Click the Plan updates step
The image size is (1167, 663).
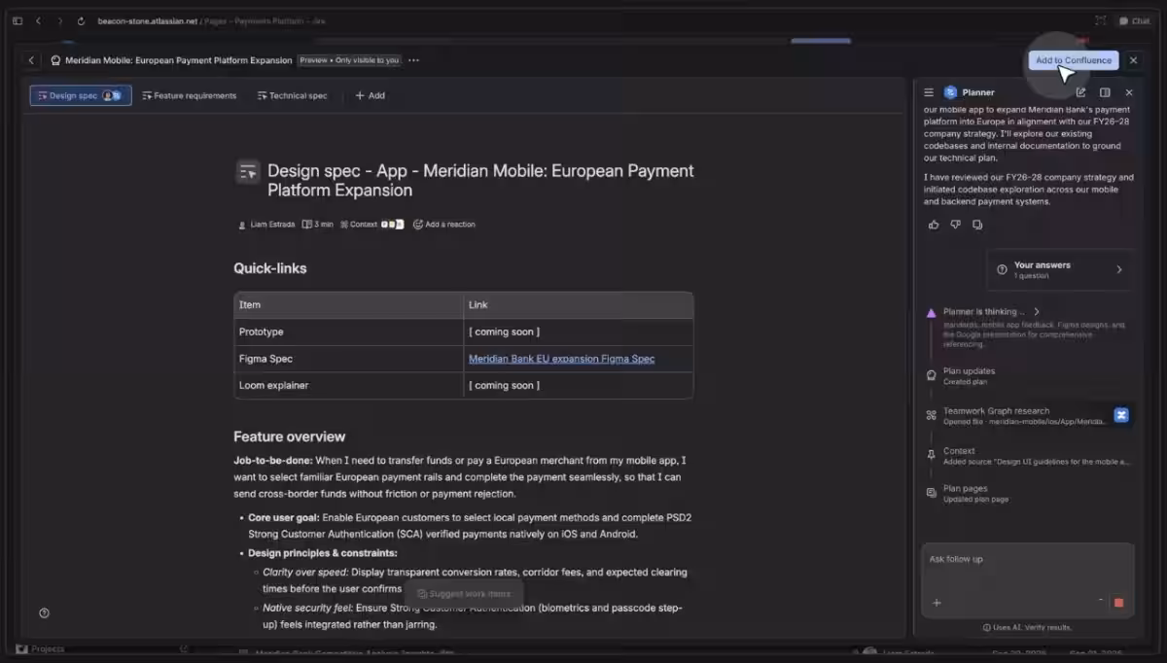coord(1029,375)
